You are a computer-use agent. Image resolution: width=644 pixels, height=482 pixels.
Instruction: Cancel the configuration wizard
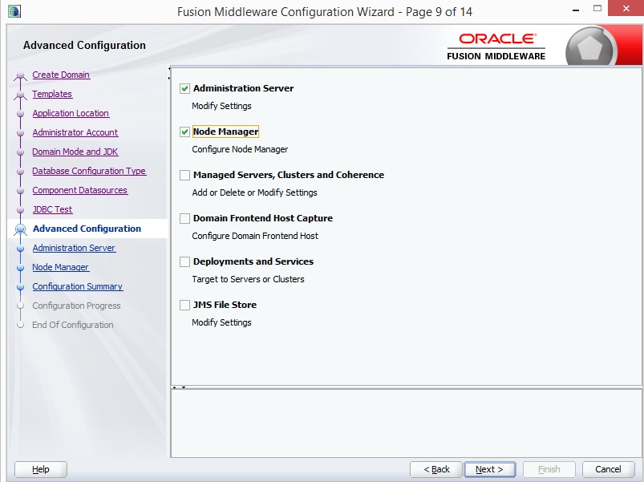click(608, 469)
